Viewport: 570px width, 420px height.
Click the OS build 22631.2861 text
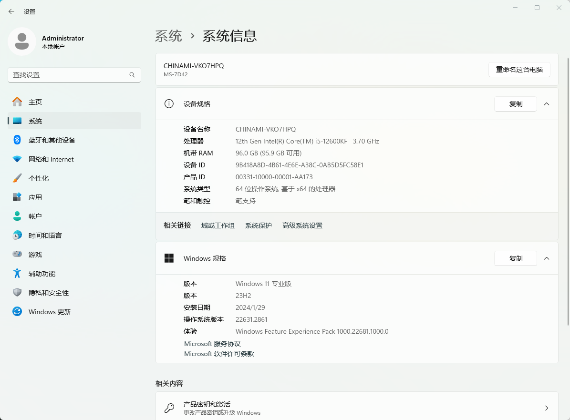[x=251, y=319]
